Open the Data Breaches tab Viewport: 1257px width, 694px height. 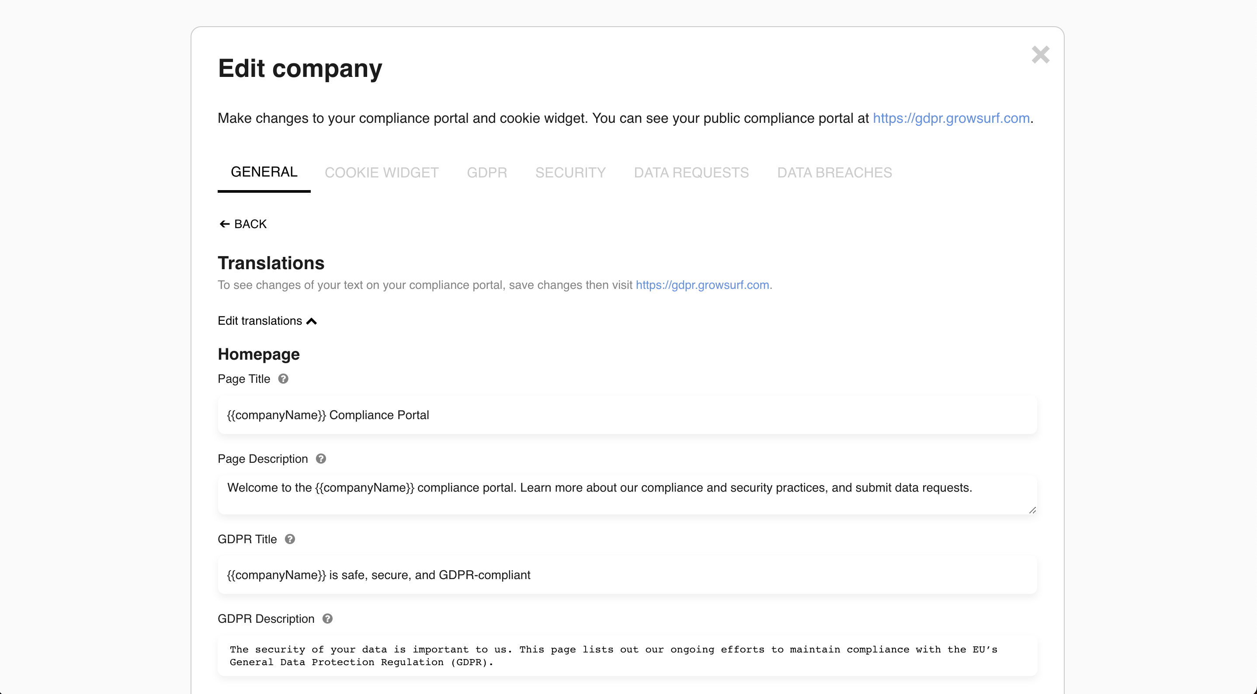coord(834,172)
